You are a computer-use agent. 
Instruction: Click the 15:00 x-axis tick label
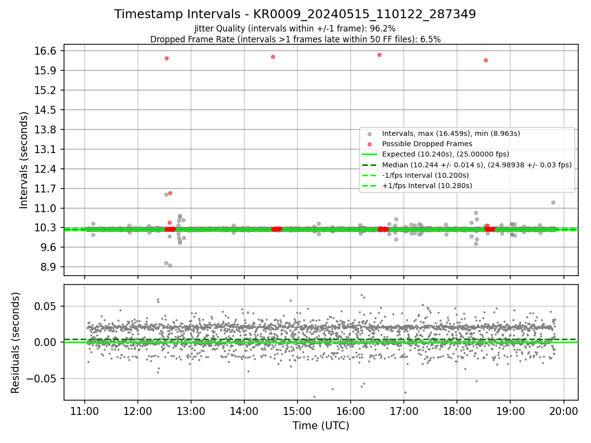tap(297, 411)
